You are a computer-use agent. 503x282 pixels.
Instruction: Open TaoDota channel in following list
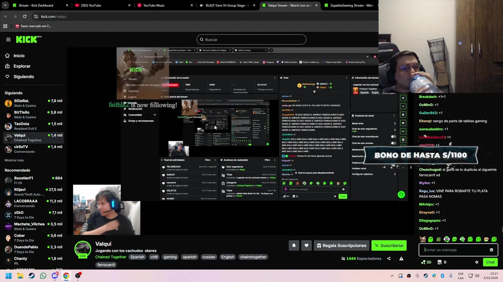pyautogui.click(x=33, y=126)
